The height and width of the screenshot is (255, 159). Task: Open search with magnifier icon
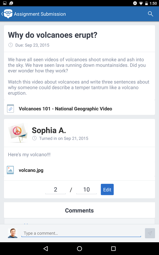click(x=151, y=14)
